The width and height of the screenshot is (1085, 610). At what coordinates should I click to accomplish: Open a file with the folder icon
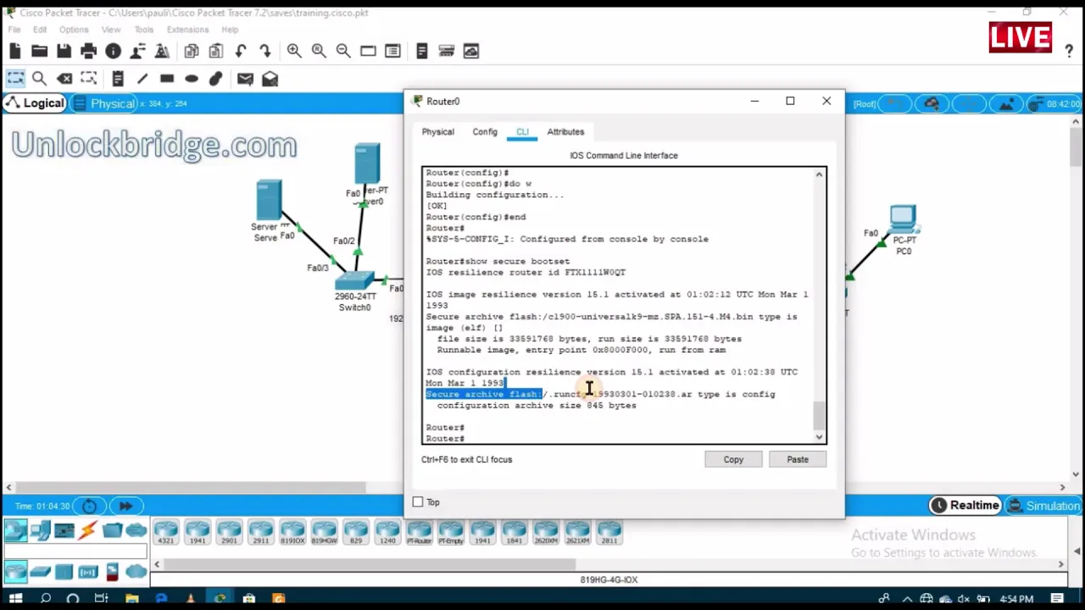39,51
